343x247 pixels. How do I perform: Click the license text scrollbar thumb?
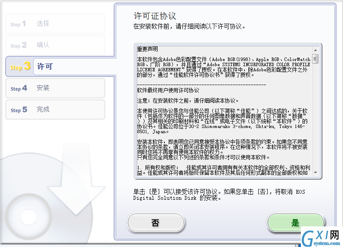pyautogui.click(x=315, y=59)
